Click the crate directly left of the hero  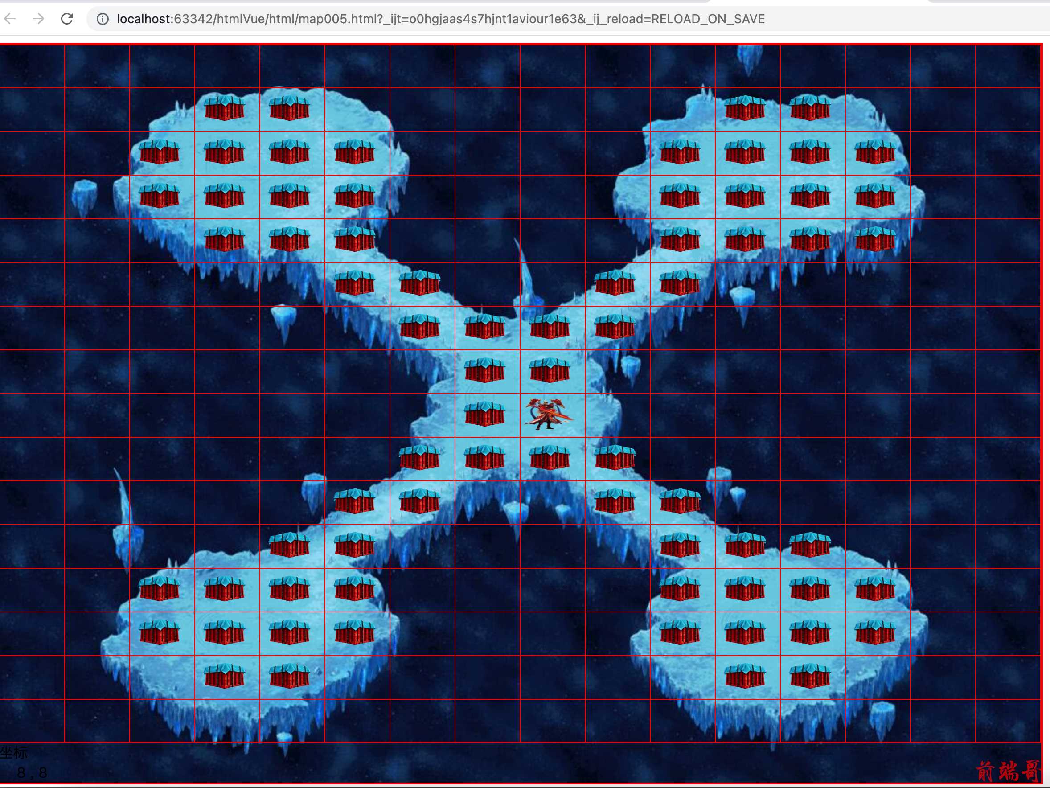coord(484,413)
